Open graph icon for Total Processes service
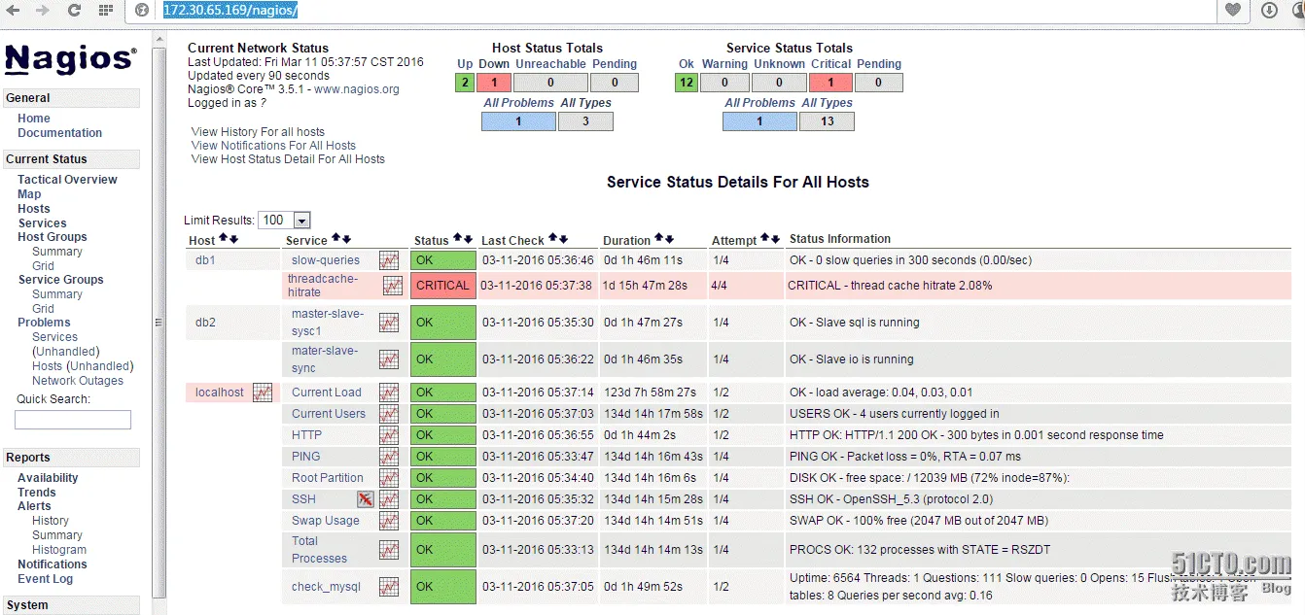1305x615 pixels. point(389,550)
